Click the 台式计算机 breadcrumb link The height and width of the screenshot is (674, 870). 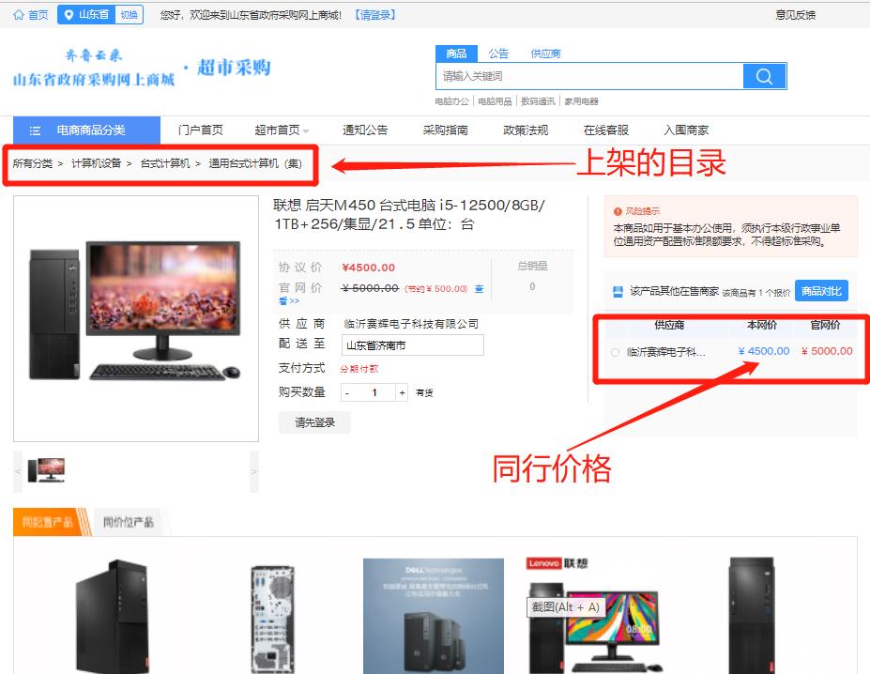tap(165, 163)
